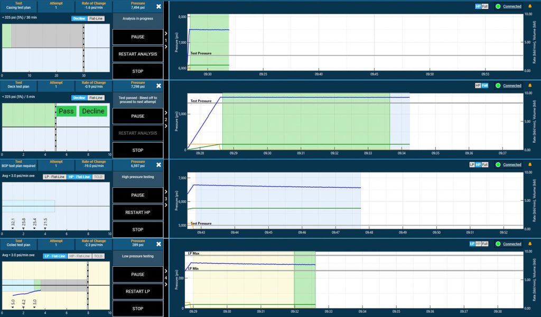
Task: Click the green Decline badge in Deck test
Action: [93, 111]
